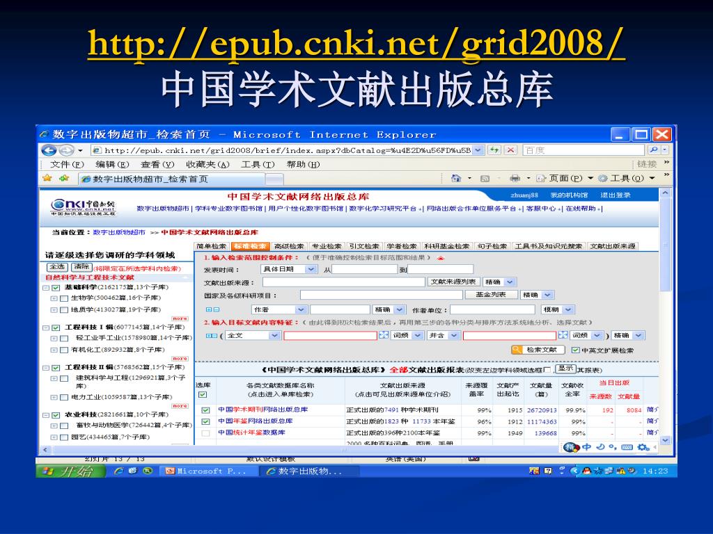Switch to the 高级检索 tab
This screenshot has height=534, width=713.
(289, 246)
